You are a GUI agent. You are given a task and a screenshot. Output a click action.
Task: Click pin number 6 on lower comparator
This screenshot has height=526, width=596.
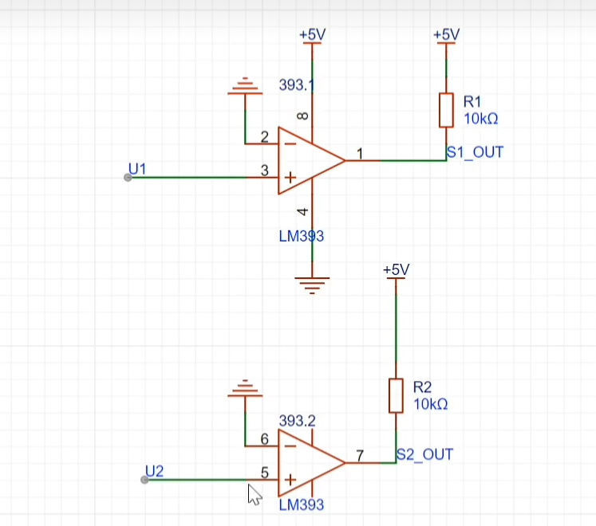point(265,439)
